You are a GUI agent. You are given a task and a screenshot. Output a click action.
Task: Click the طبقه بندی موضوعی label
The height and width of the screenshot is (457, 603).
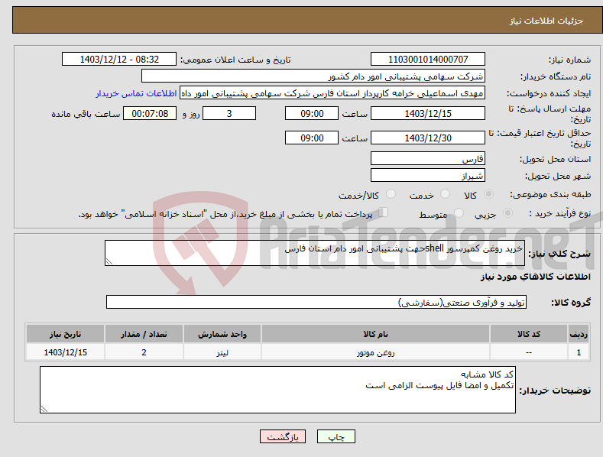(x=550, y=194)
